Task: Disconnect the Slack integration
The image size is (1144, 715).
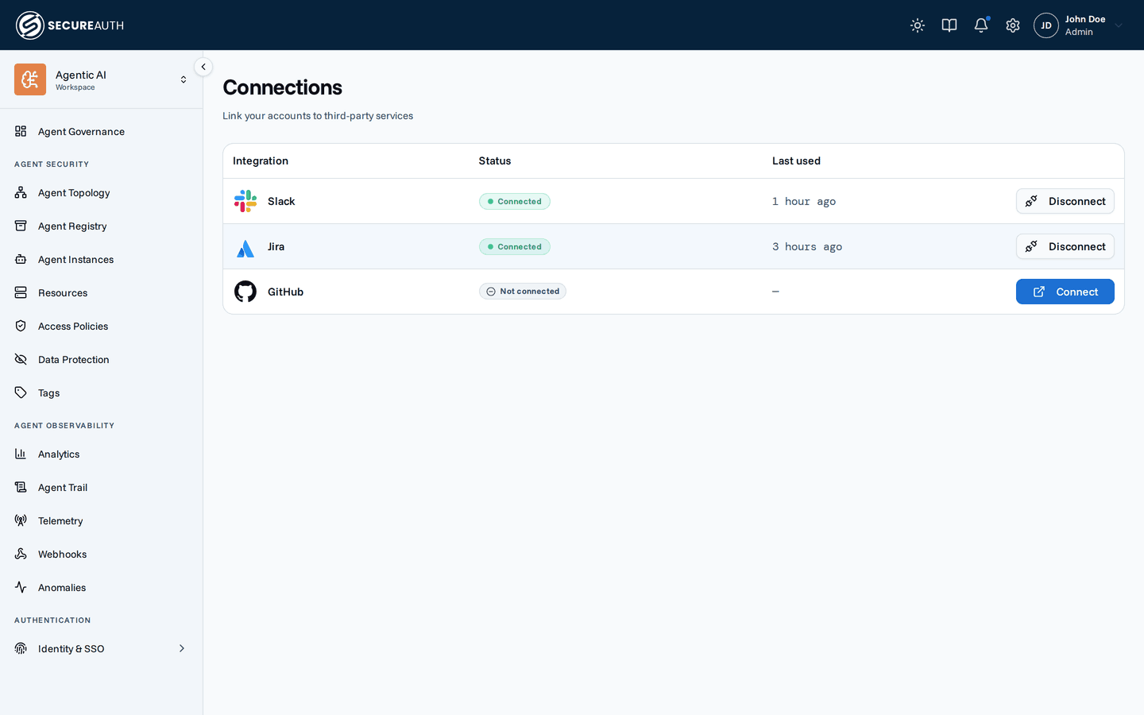Action: point(1065,201)
